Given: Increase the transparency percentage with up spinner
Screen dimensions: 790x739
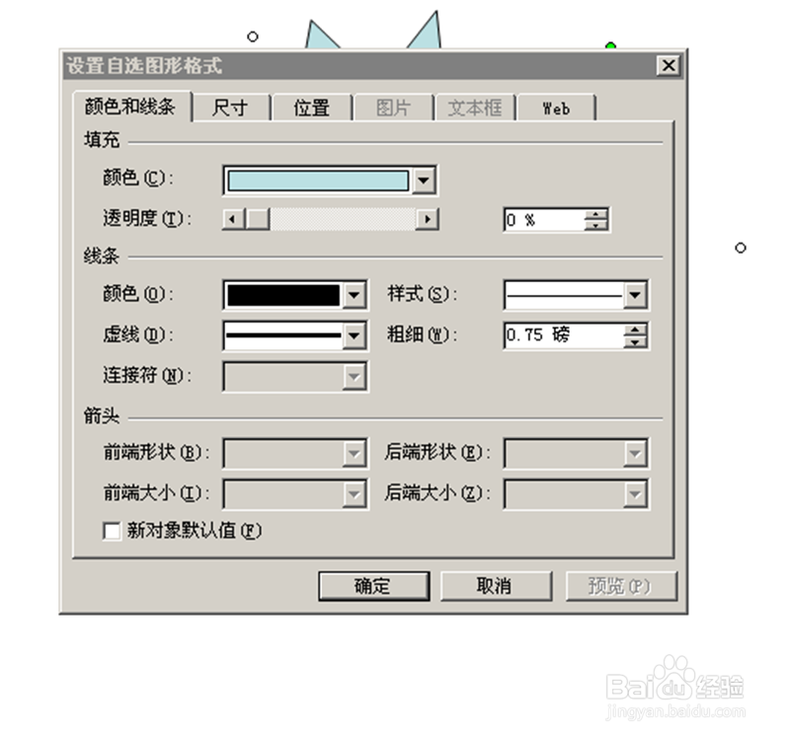Looking at the screenshot, I should click(x=596, y=214).
